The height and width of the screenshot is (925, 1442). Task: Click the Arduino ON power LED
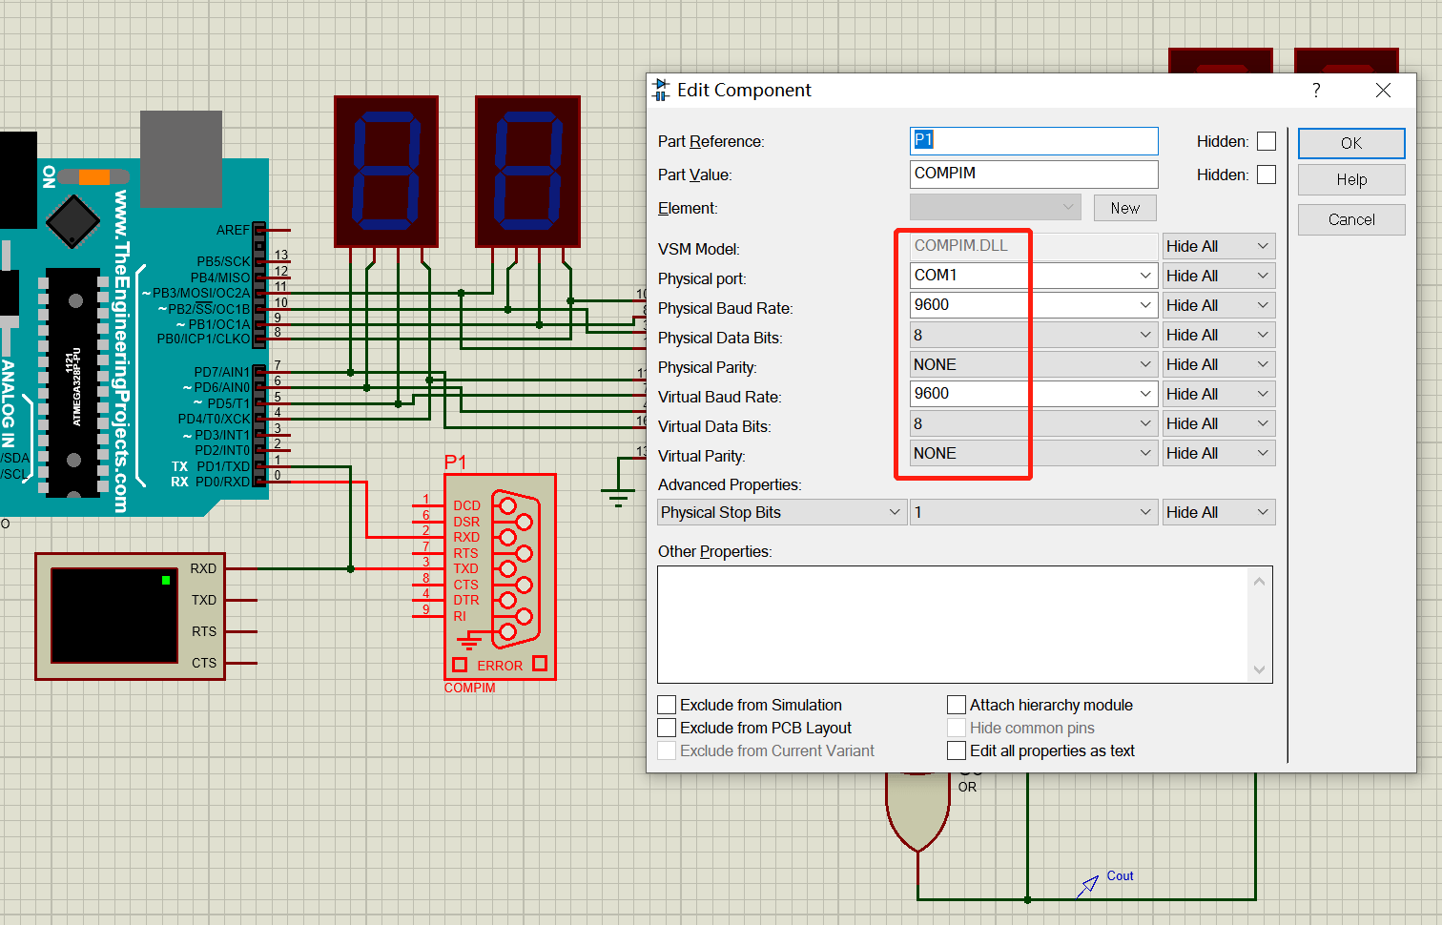pos(93,176)
